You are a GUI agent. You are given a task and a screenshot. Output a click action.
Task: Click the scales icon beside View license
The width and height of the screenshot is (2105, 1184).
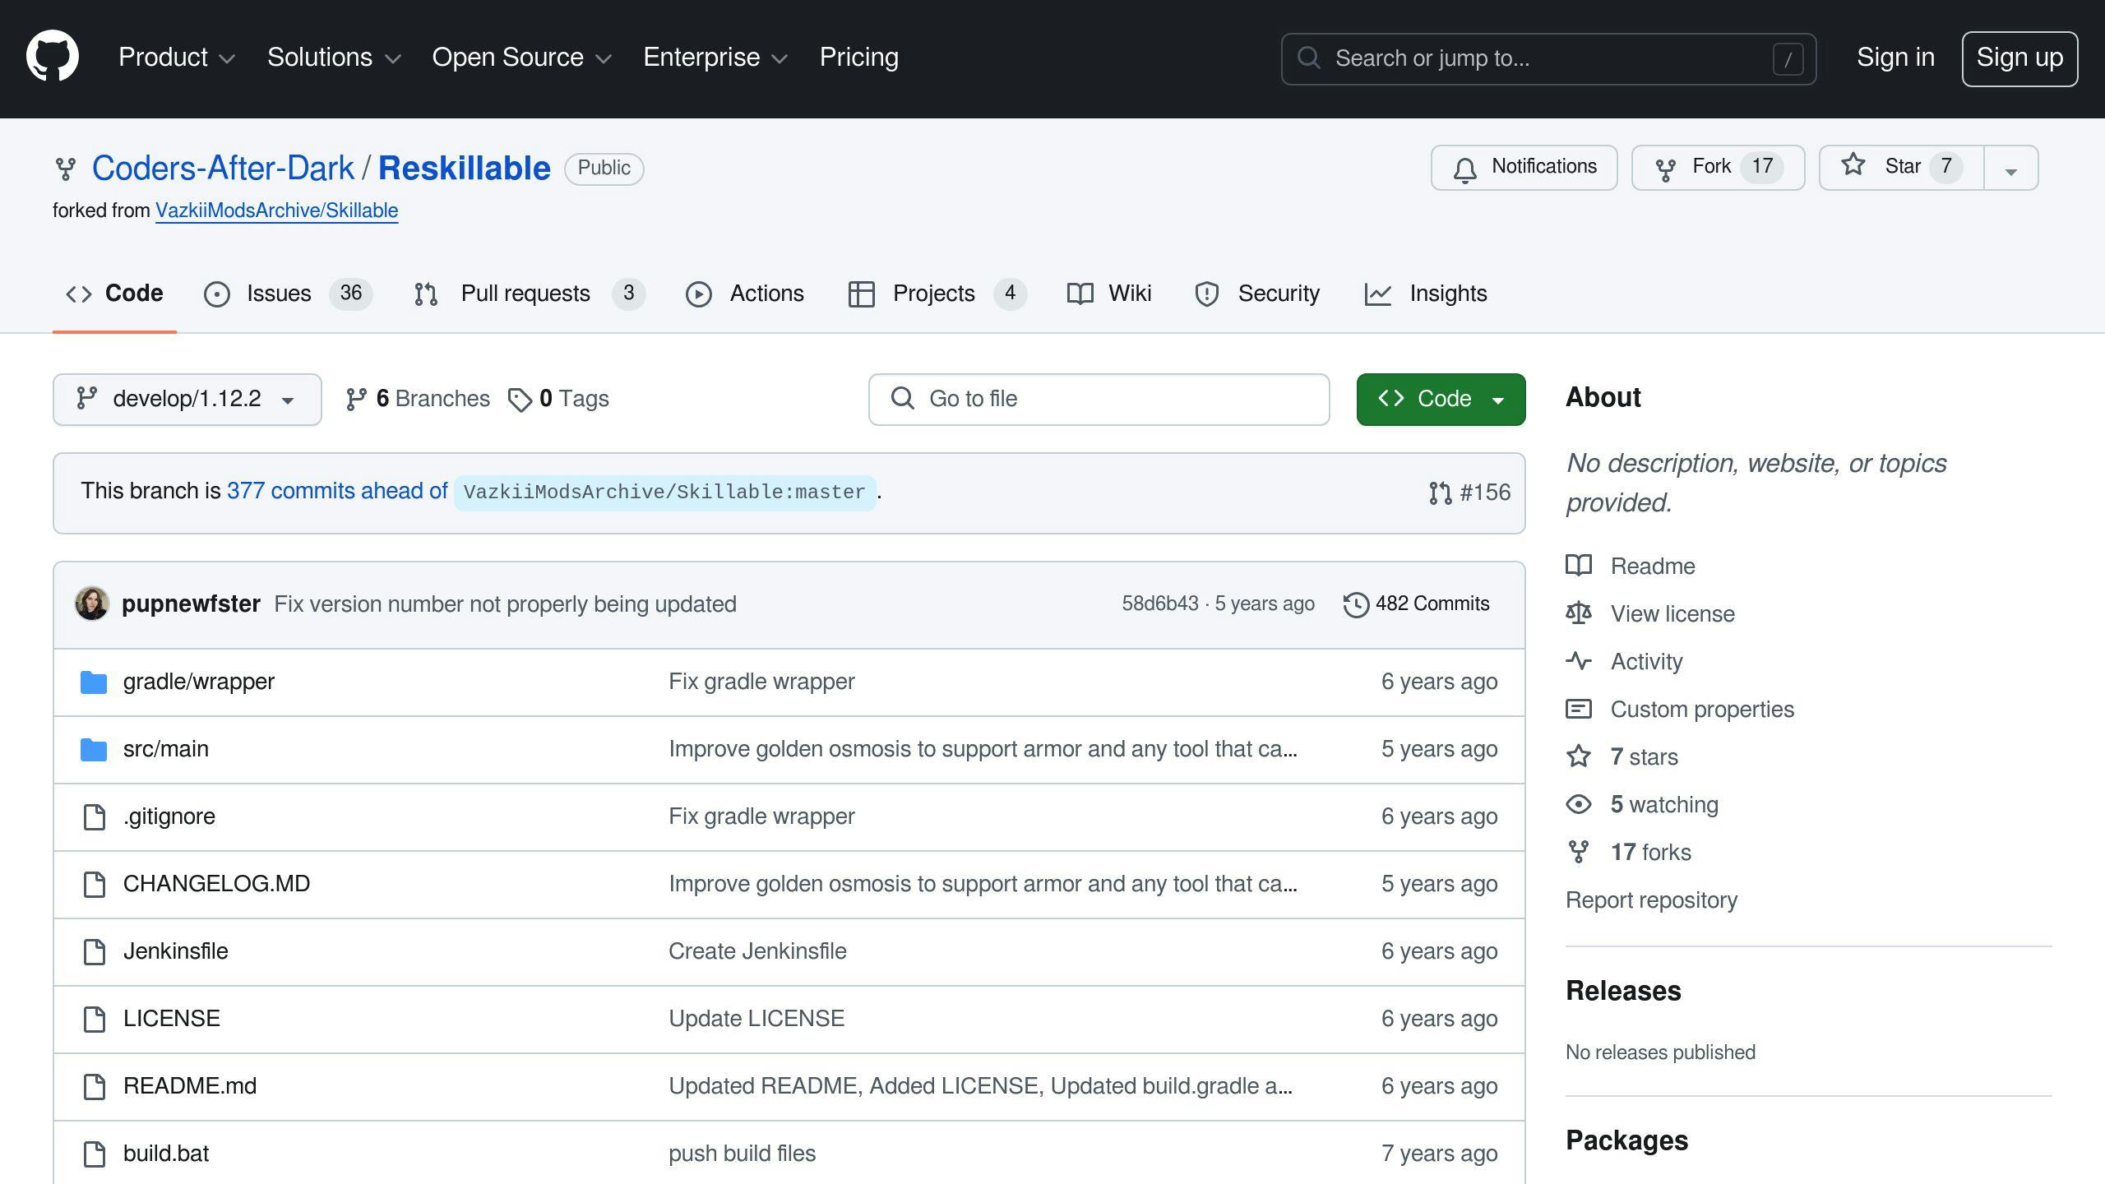pos(1579,613)
